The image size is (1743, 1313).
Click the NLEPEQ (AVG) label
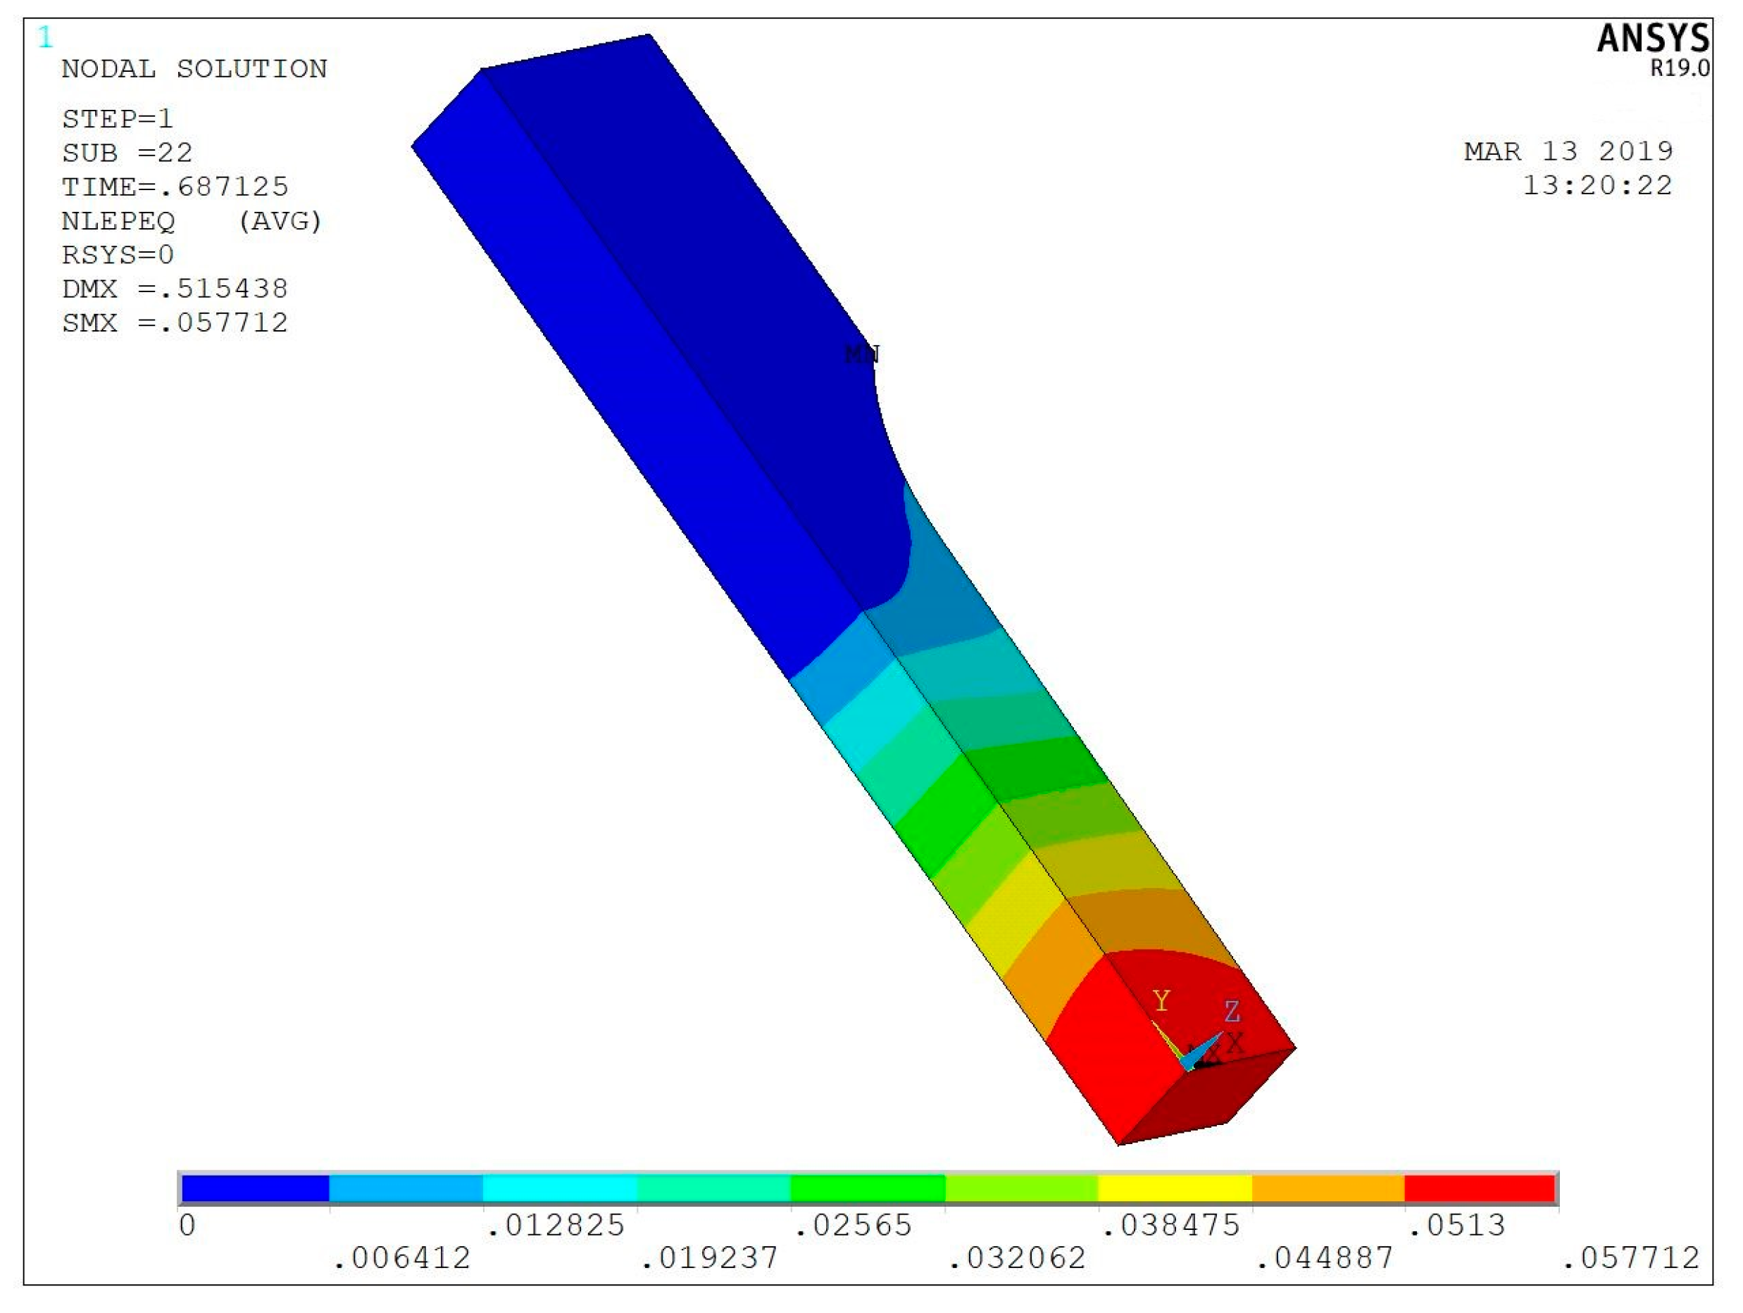click(x=192, y=221)
